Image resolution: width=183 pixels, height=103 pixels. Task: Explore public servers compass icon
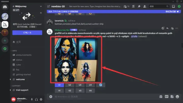click(5, 49)
